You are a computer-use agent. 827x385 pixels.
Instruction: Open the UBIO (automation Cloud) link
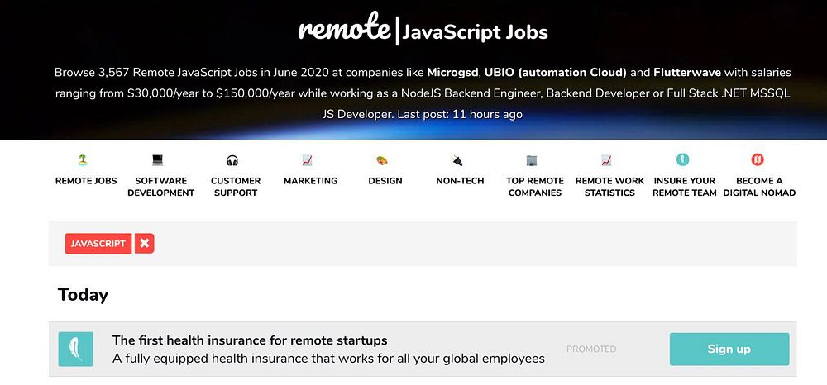click(x=555, y=72)
